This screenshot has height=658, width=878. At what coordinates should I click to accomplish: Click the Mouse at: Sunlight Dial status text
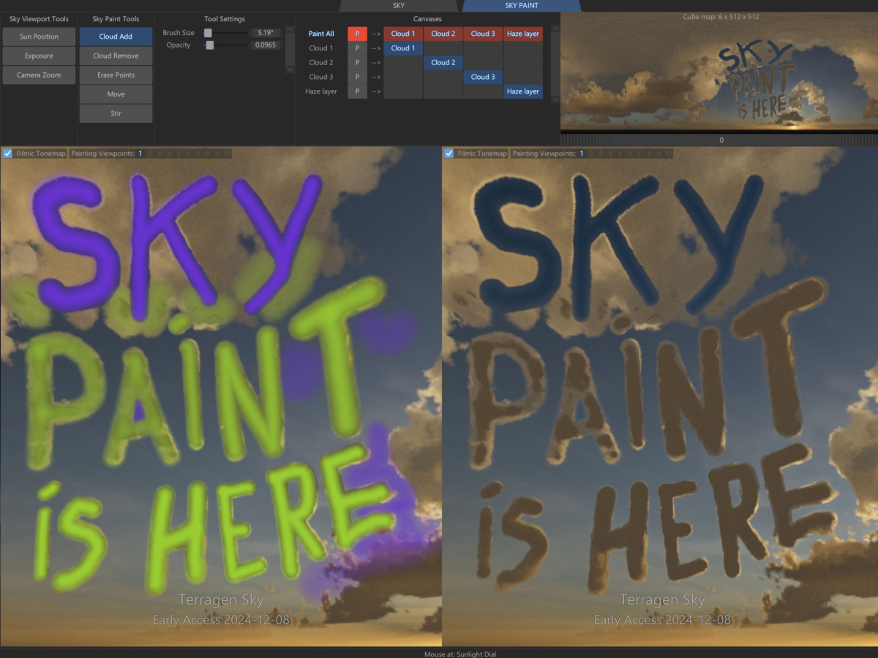460,654
